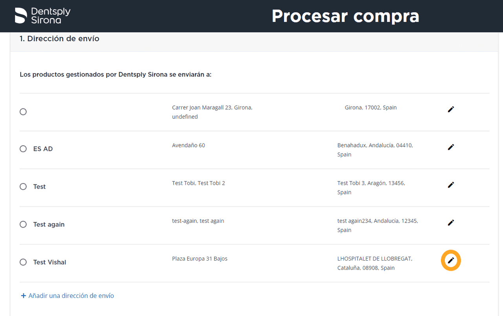The height and width of the screenshot is (316, 503).
Task: Click the Plaza Europa 31 Bajos street text
Action: pyautogui.click(x=200, y=259)
